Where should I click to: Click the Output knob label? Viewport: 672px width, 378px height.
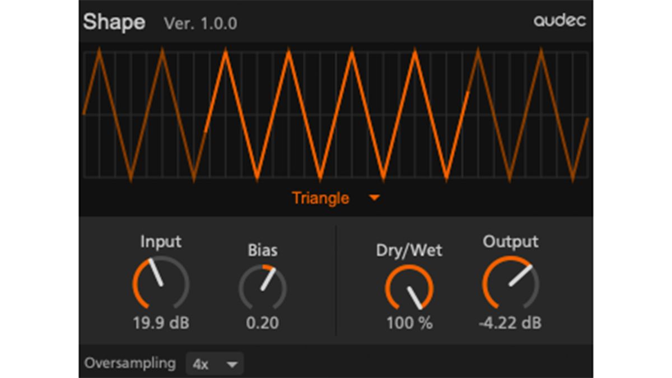(511, 241)
